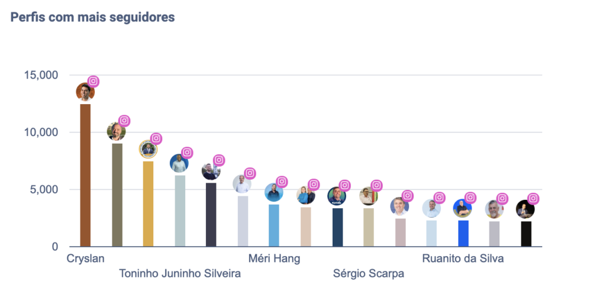Open the Instagram badge above Méri Hang's bar
Screen dimensions: 606x288
282,182
